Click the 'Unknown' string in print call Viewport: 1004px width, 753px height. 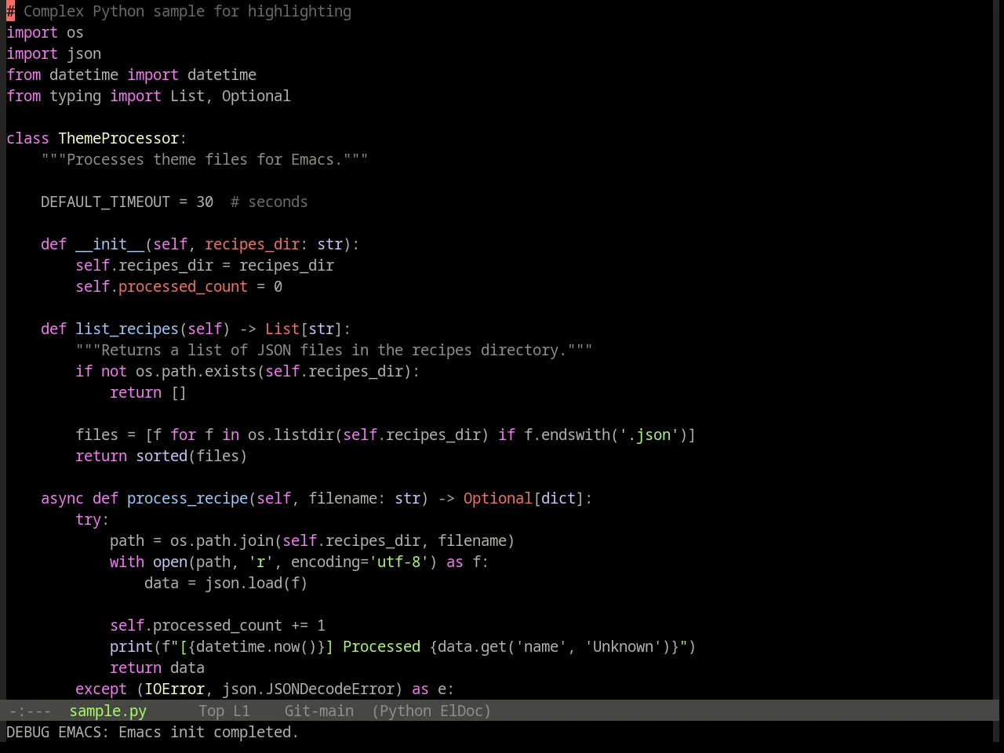pos(623,646)
